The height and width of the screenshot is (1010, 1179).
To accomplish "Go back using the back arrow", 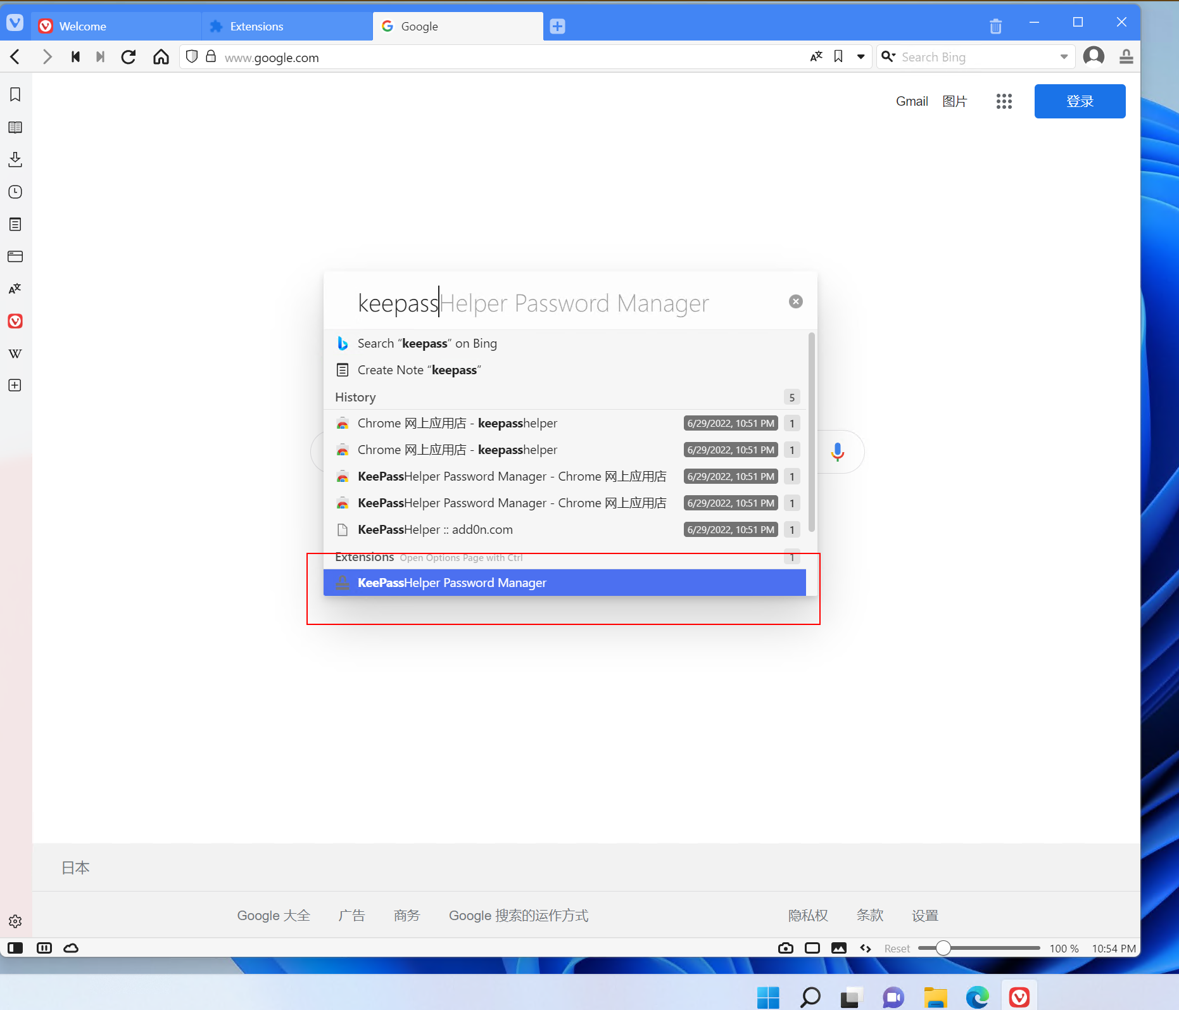I will click(x=16, y=57).
